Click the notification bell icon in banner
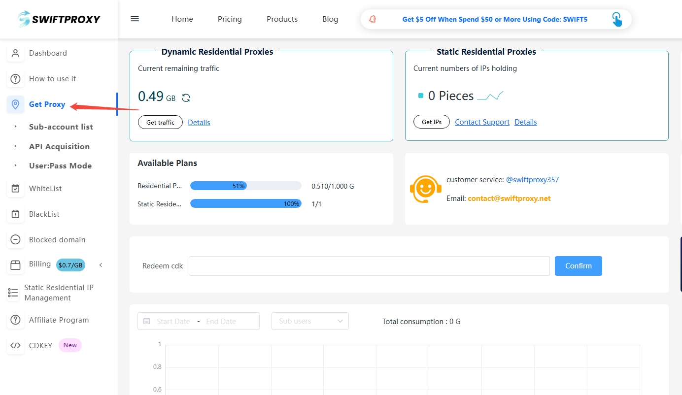 coord(373,19)
